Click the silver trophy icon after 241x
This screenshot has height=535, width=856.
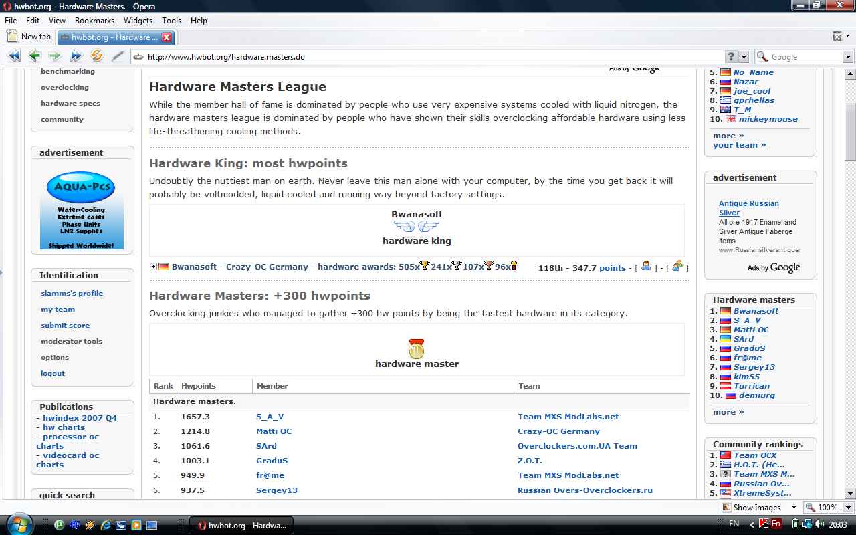click(457, 265)
